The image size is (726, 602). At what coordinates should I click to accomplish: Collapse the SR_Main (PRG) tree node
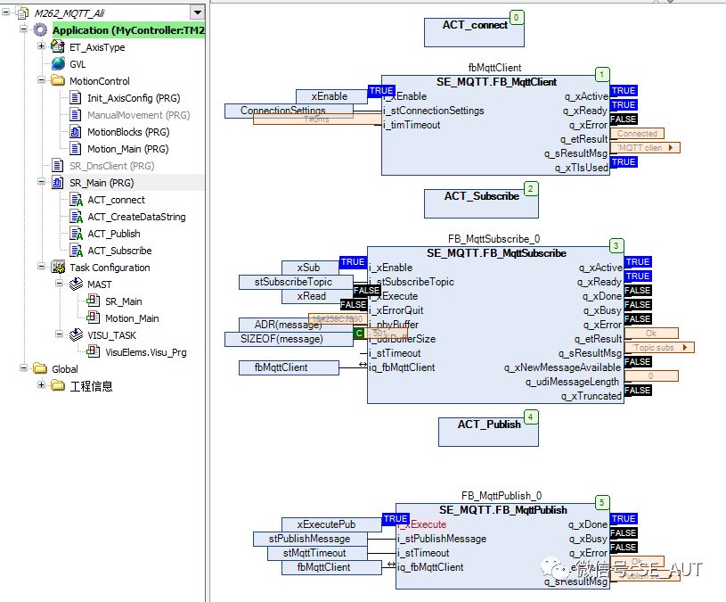point(42,183)
